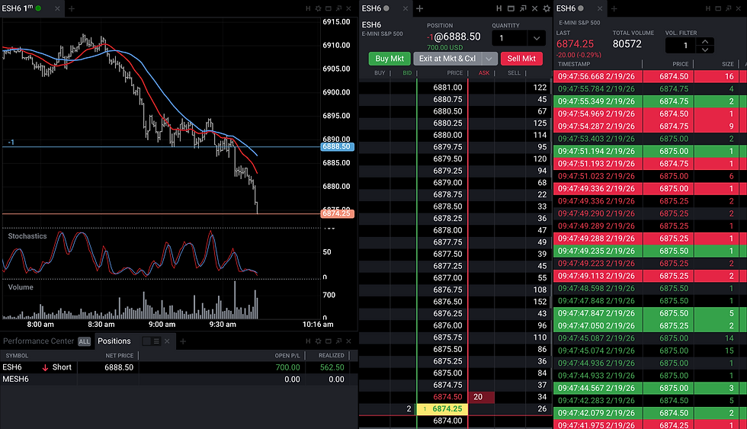Add a tab beside Time & Sales ESH6 tab
Viewport: 747px width, 429px height.
(x=614, y=8)
